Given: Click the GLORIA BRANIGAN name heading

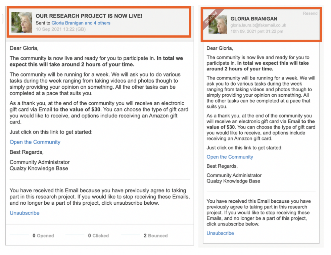Looking at the screenshot, I should (x=254, y=19).
